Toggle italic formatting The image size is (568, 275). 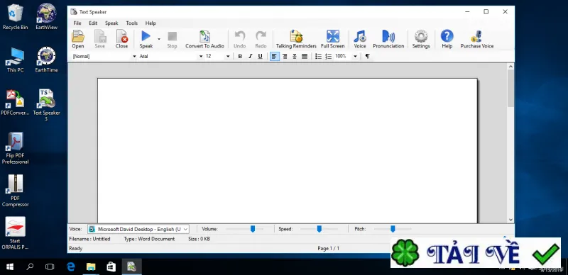coord(250,57)
